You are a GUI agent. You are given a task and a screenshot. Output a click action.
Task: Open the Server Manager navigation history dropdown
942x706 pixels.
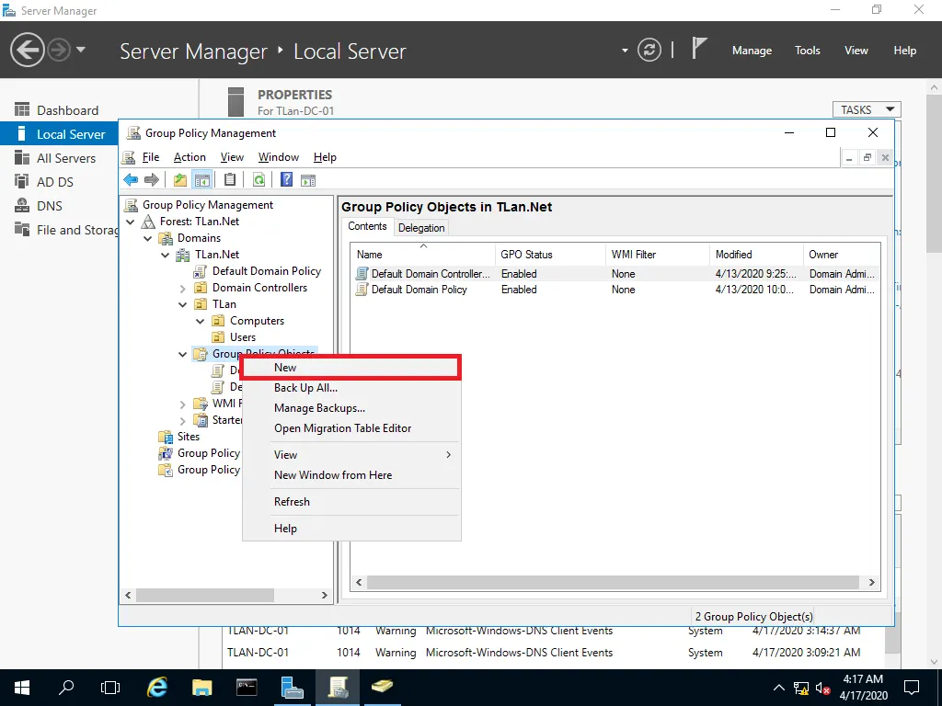tap(81, 50)
